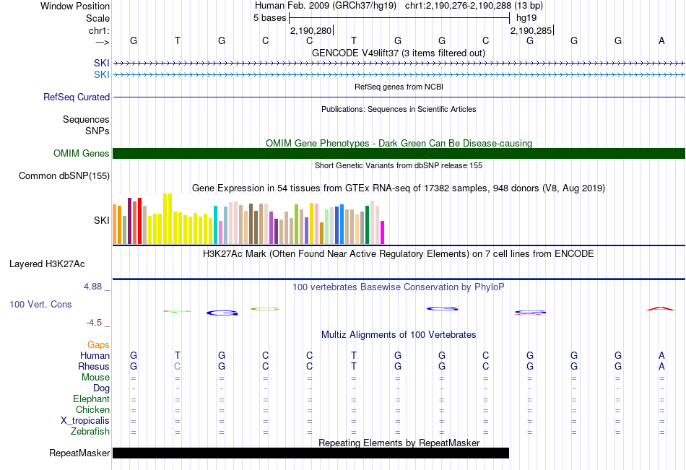Open the GTEx Gene Expression track title
Viewport: 686px width, 470px height.
click(x=399, y=188)
